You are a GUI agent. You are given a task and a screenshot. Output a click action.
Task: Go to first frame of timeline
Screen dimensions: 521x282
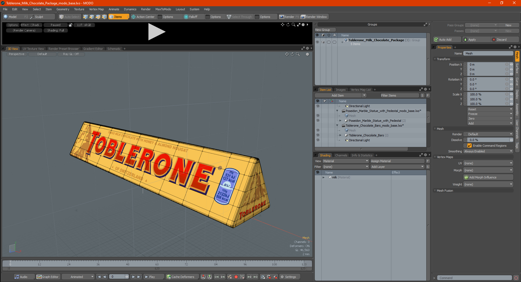[x=99, y=277]
